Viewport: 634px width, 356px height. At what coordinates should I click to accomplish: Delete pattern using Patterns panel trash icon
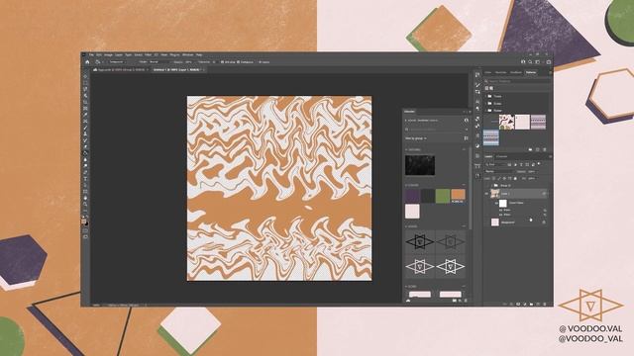(x=545, y=149)
